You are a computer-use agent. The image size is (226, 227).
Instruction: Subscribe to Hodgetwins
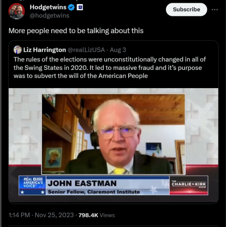(186, 10)
